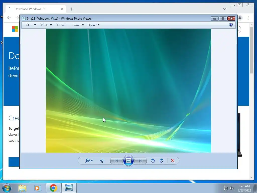Launch Windows Media Player from taskbar

pyautogui.click(x=38, y=188)
